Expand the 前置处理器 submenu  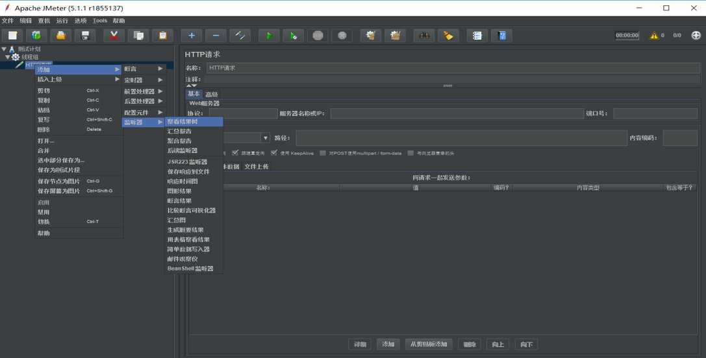[x=144, y=91]
